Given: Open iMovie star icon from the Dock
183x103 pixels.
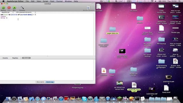Looking at the screenshot, I should (x=78, y=99).
